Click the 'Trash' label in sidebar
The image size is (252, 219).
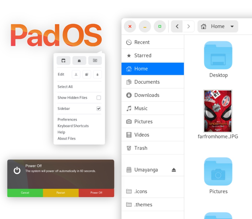click(141, 148)
